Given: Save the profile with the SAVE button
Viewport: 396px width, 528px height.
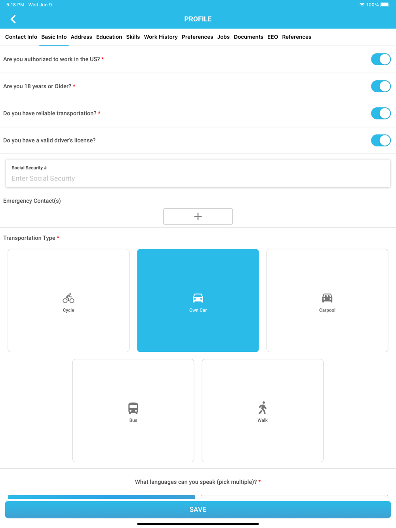Looking at the screenshot, I should [198, 509].
